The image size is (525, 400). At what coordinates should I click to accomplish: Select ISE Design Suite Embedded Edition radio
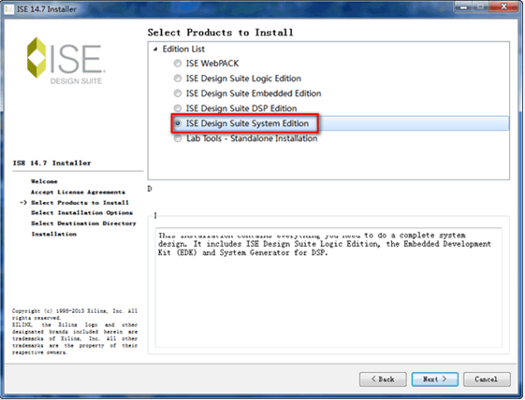[x=178, y=93]
